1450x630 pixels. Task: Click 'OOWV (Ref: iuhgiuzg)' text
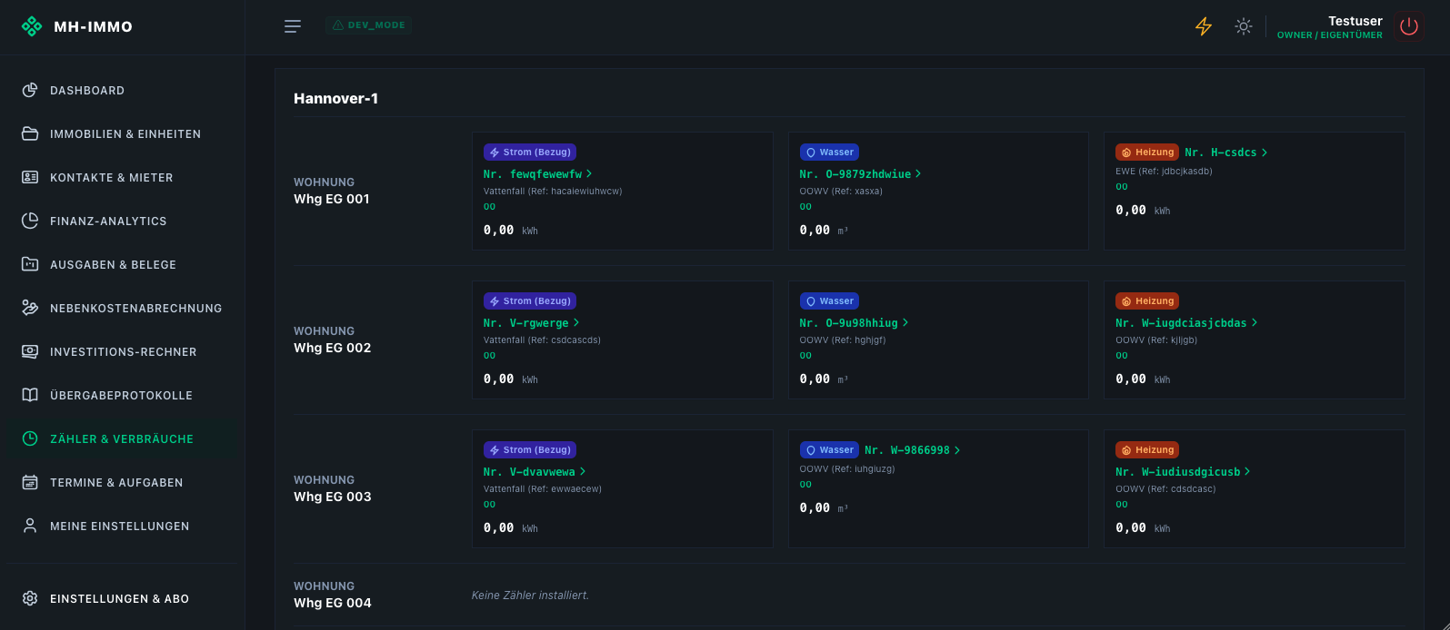point(847,469)
